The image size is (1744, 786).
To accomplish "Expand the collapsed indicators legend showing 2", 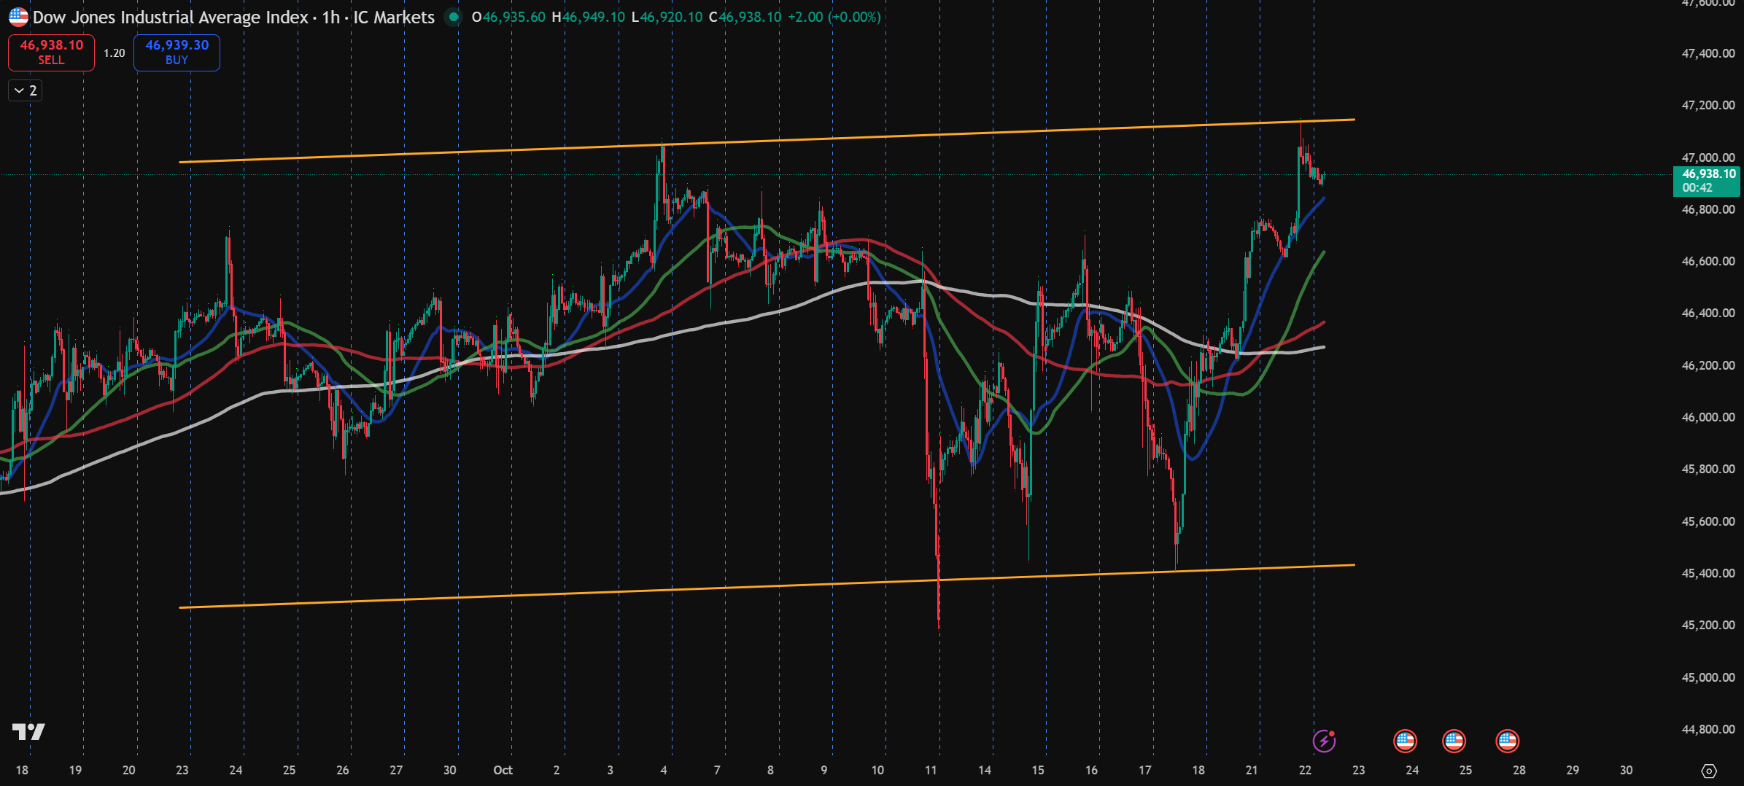I will pos(25,90).
